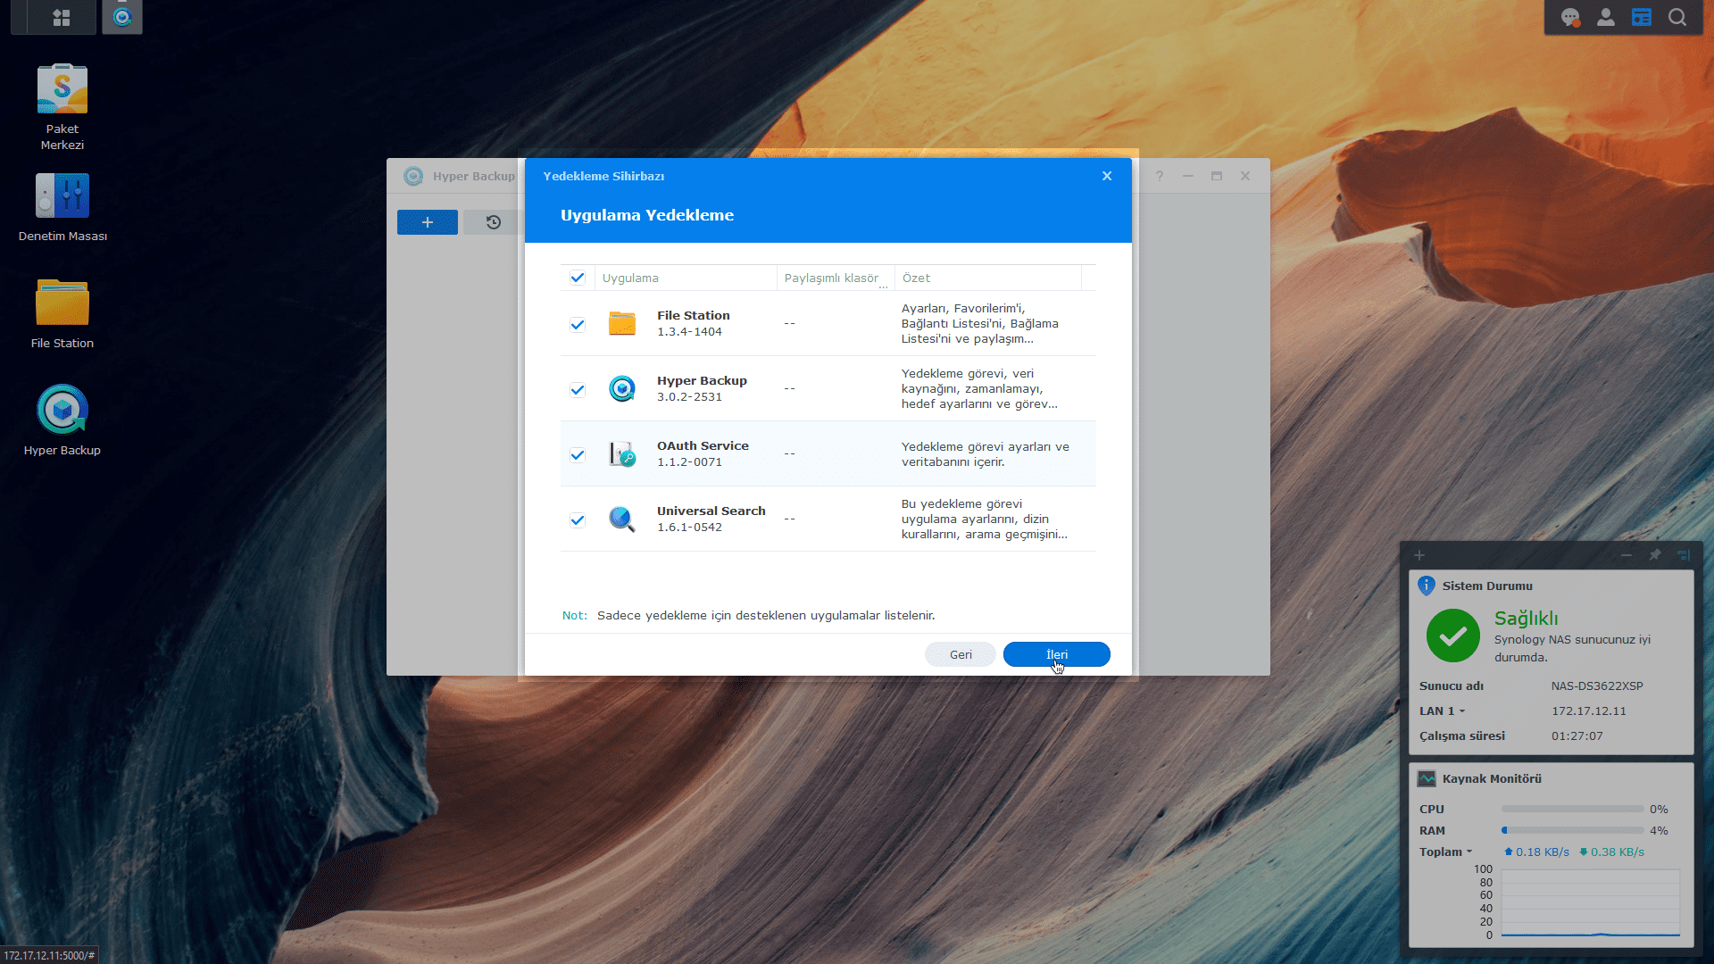Expand the LAN 1 dropdown in widget
The width and height of the screenshot is (1714, 964).
point(1462,711)
